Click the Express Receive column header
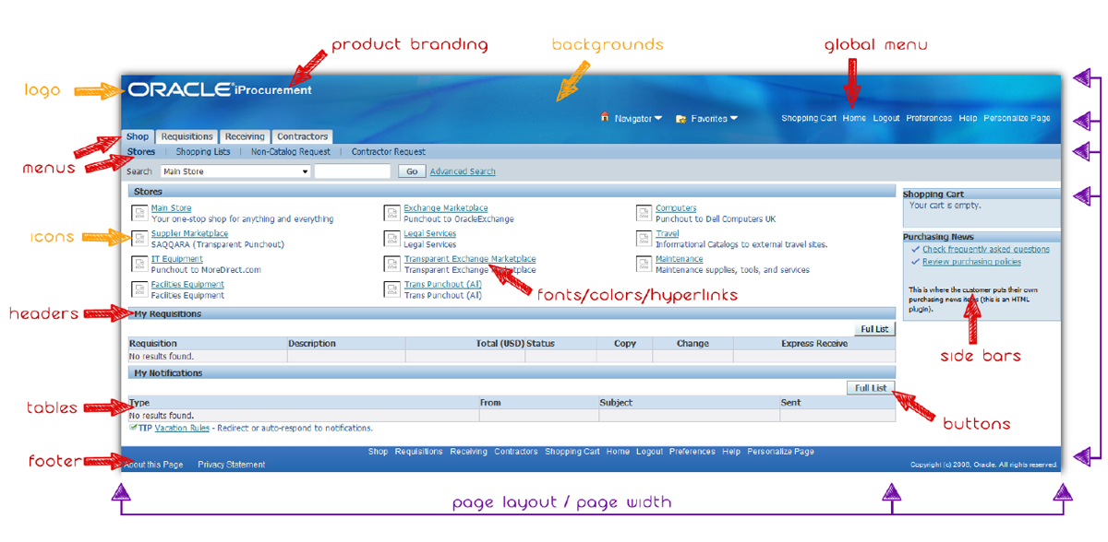Viewport: 1108px width, 542px height. click(814, 344)
